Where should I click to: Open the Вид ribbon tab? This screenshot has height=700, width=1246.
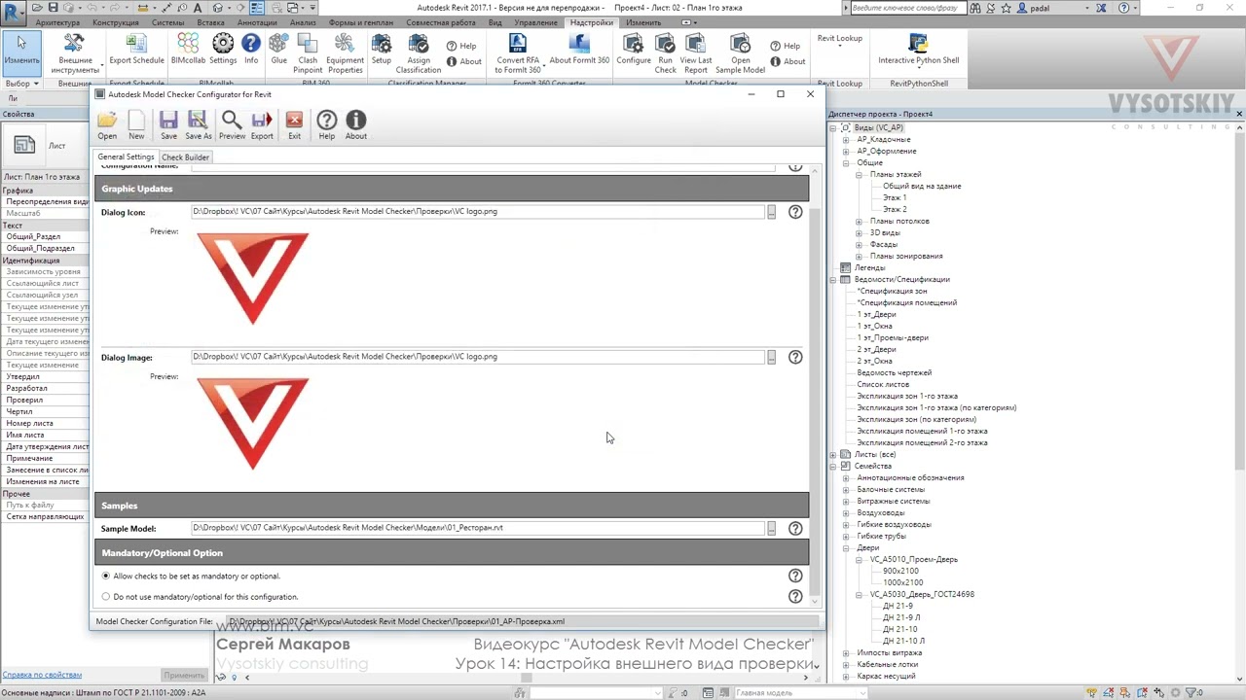click(495, 22)
